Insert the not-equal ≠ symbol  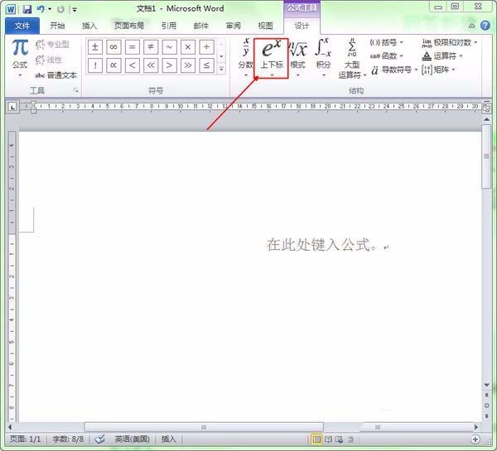tap(151, 47)
